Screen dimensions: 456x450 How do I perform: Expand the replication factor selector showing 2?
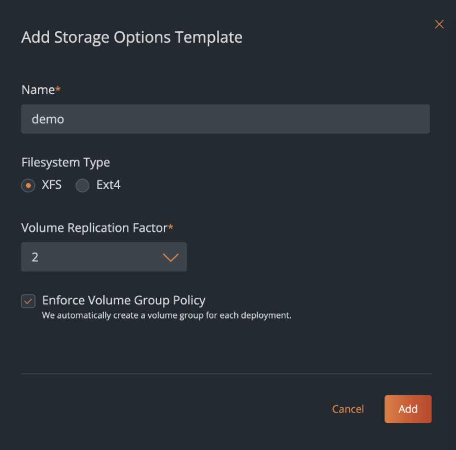click(104, 257)
